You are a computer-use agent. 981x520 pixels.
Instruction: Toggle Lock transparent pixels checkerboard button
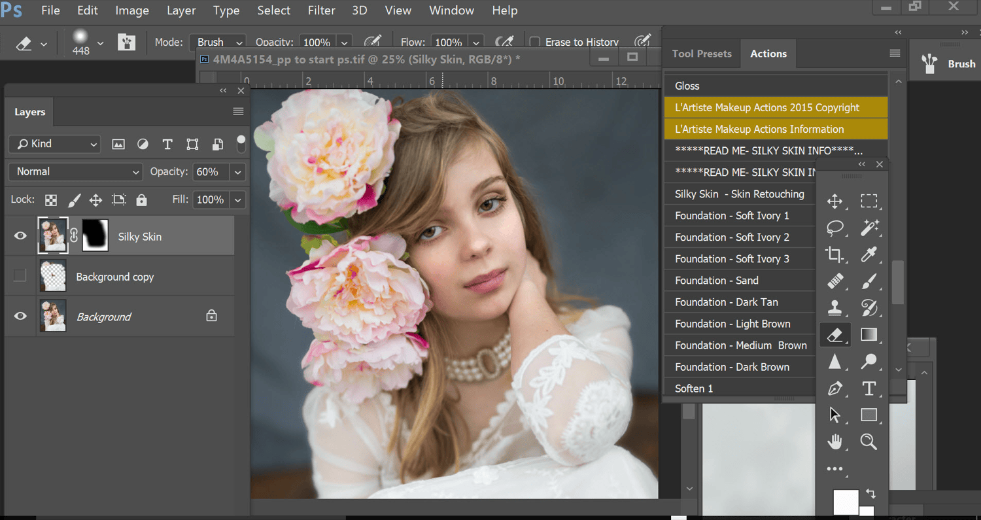(51, 199)
